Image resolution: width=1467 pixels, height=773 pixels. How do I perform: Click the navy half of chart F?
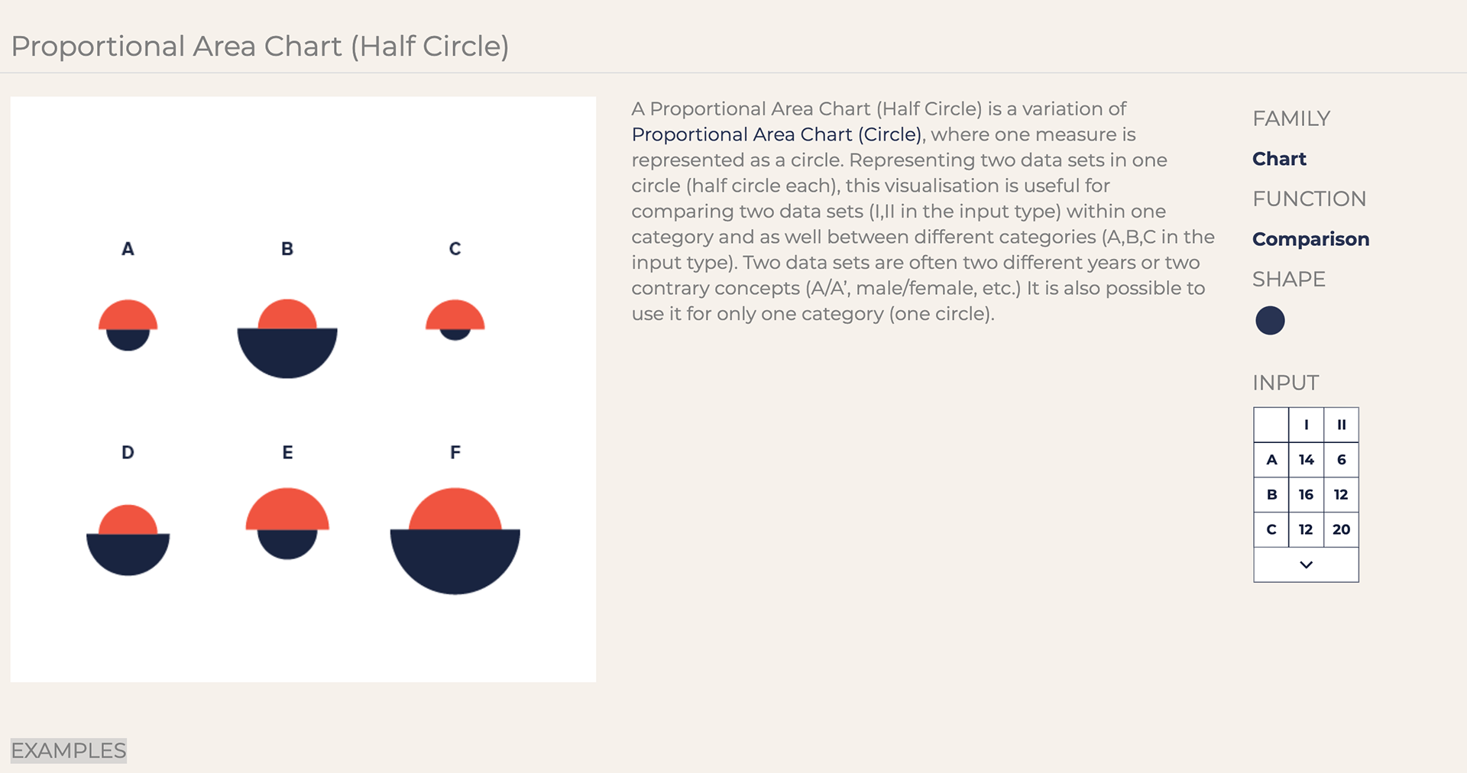455,559
